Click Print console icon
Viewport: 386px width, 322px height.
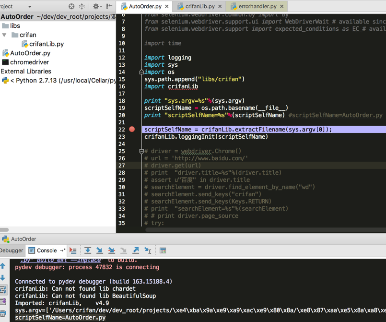coord(3,314)
